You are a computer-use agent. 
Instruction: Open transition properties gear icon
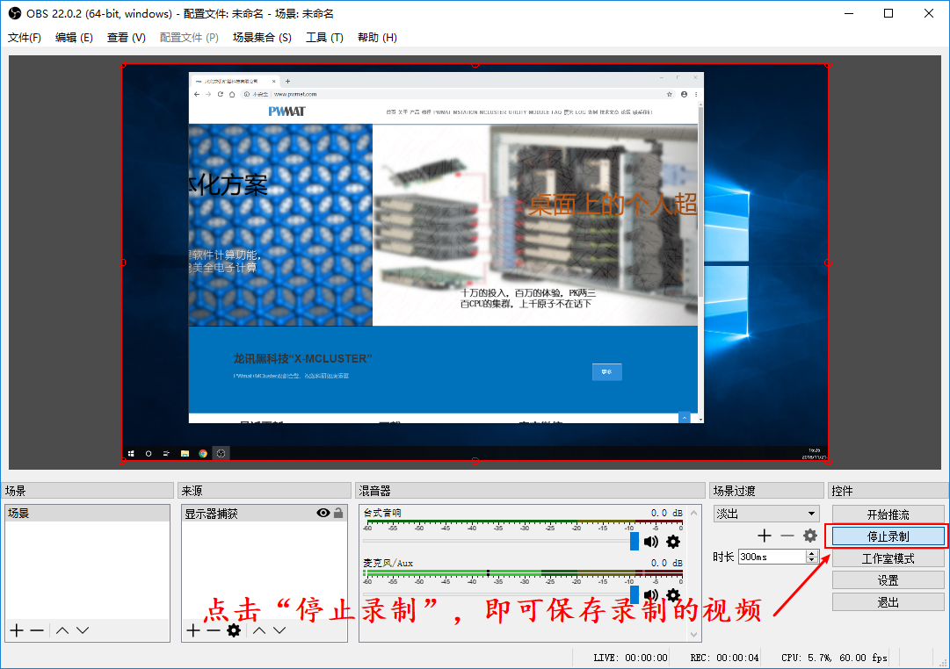(810, 536)
